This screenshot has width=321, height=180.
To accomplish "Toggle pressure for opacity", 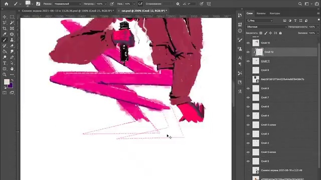I will (x=112, y=3).
